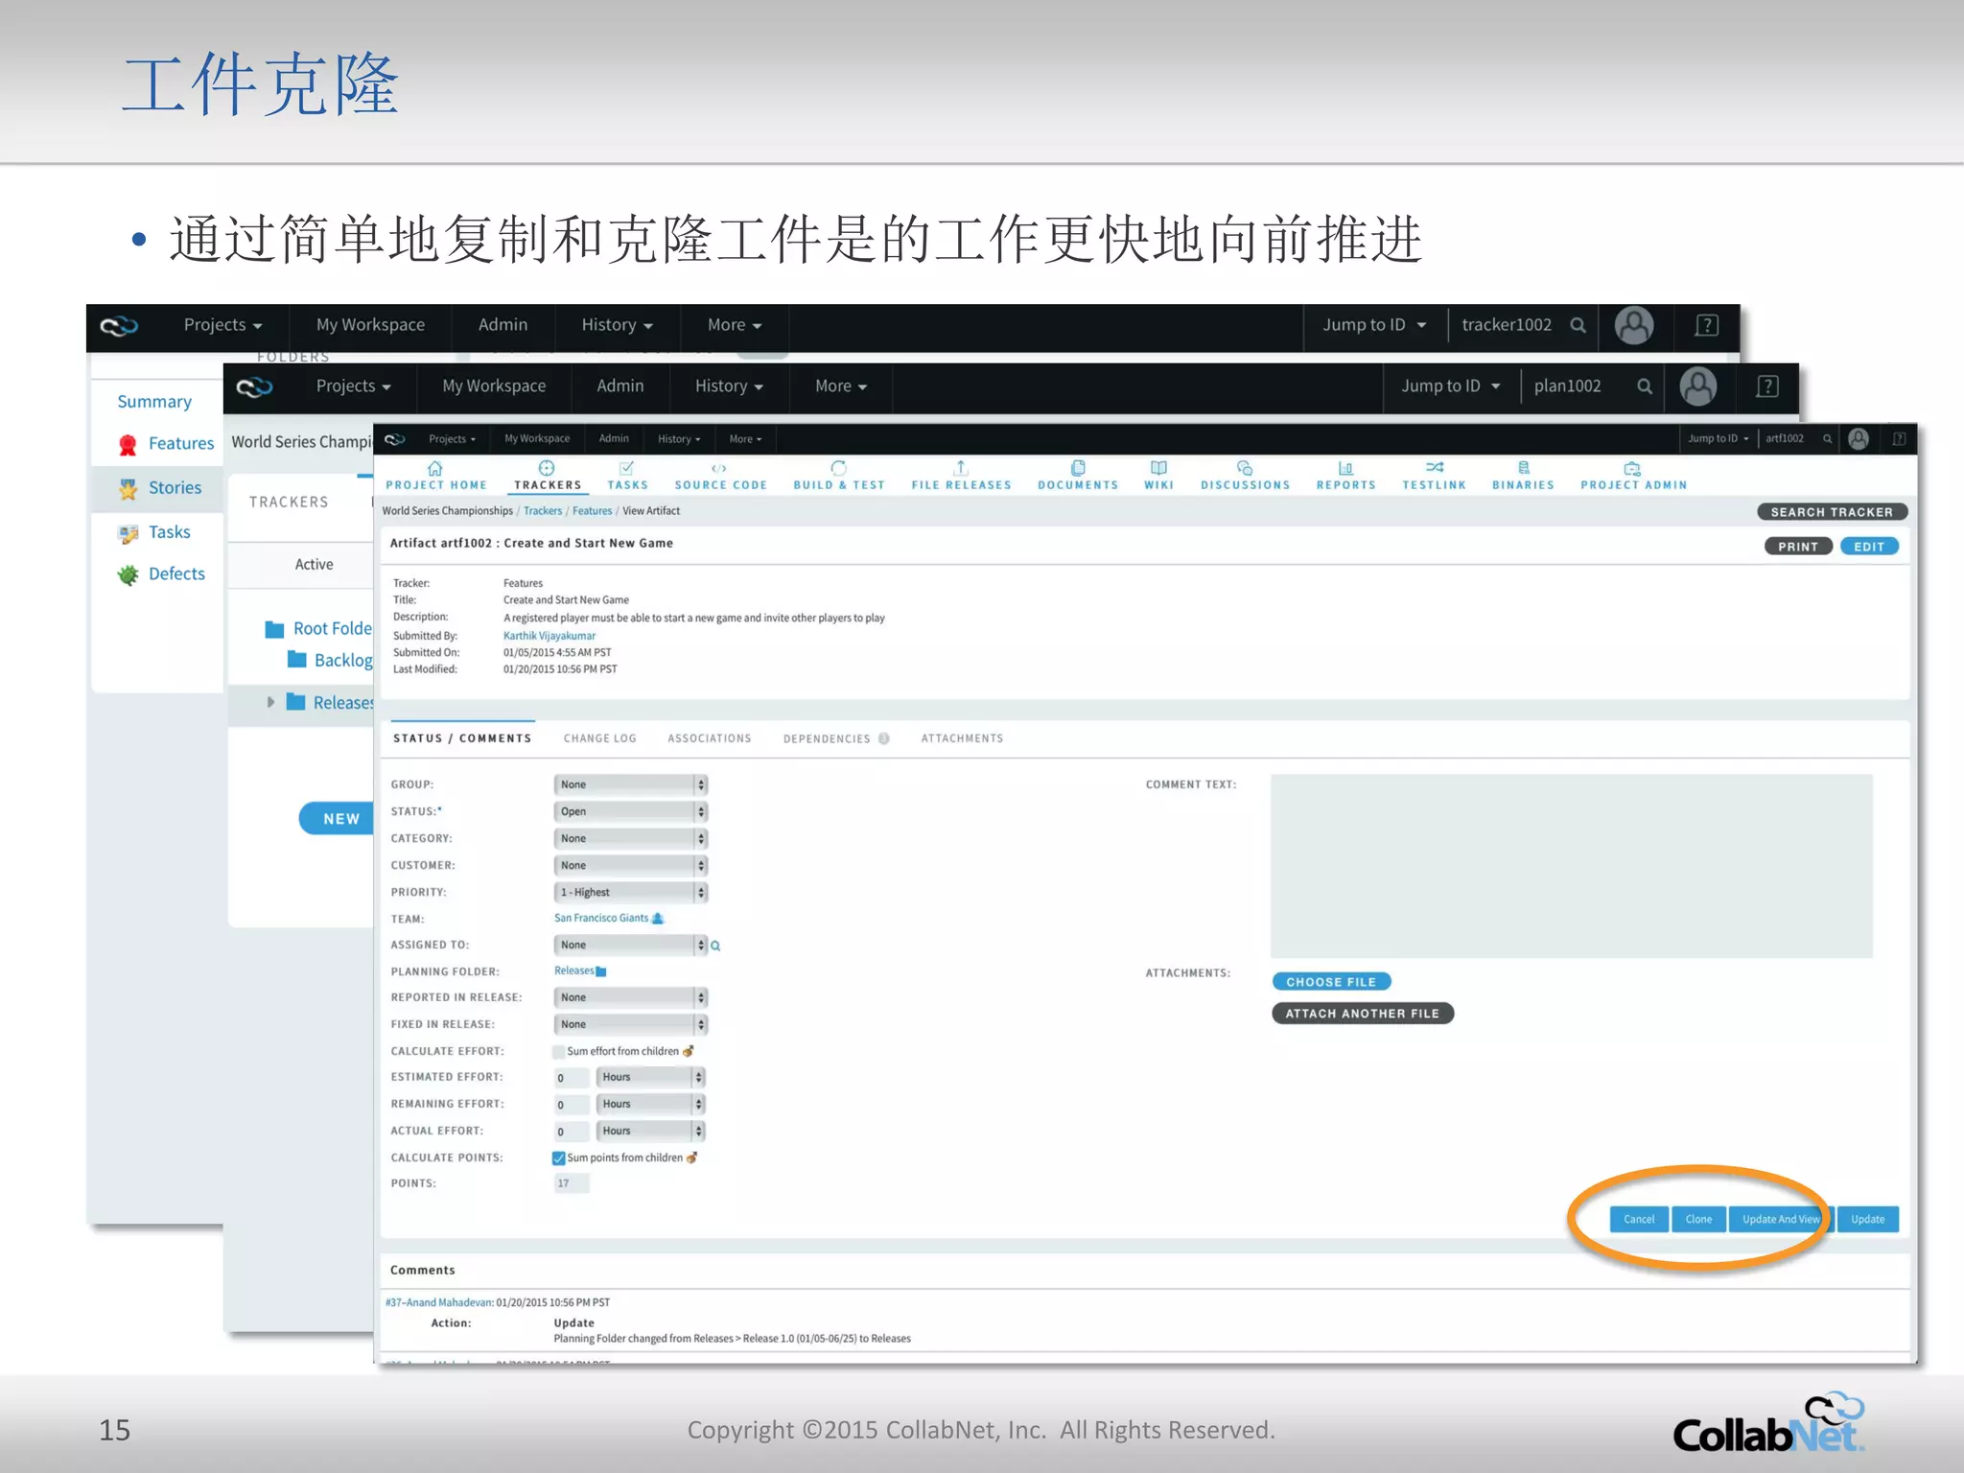Click the Wiki book icon
Image resolution: width=1964 pixels, height=1473 pixels.
point(1158,468)
